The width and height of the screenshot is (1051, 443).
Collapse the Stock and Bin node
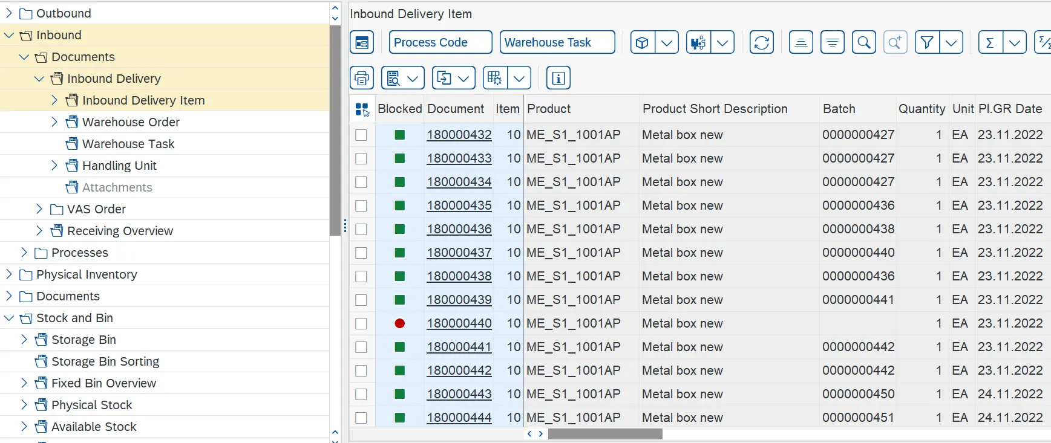(x=9, y=318)
